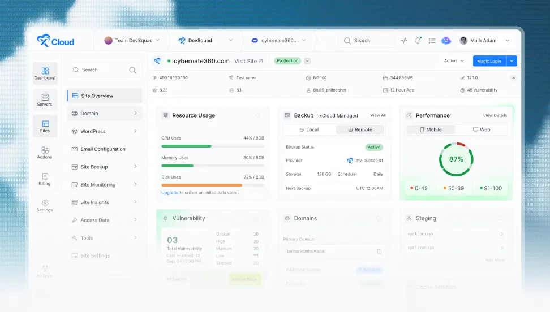Click the Vulnerability panel icon
Screen dimensions: 550x312
[166, 218]
